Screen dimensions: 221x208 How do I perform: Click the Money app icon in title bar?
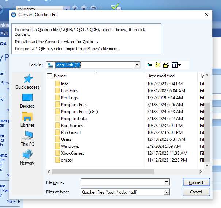[x=14, y=15]
